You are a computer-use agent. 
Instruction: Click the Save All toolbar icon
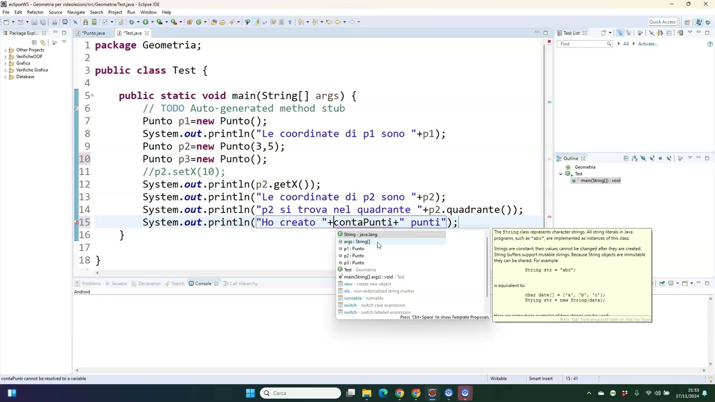tap(43, 22)
